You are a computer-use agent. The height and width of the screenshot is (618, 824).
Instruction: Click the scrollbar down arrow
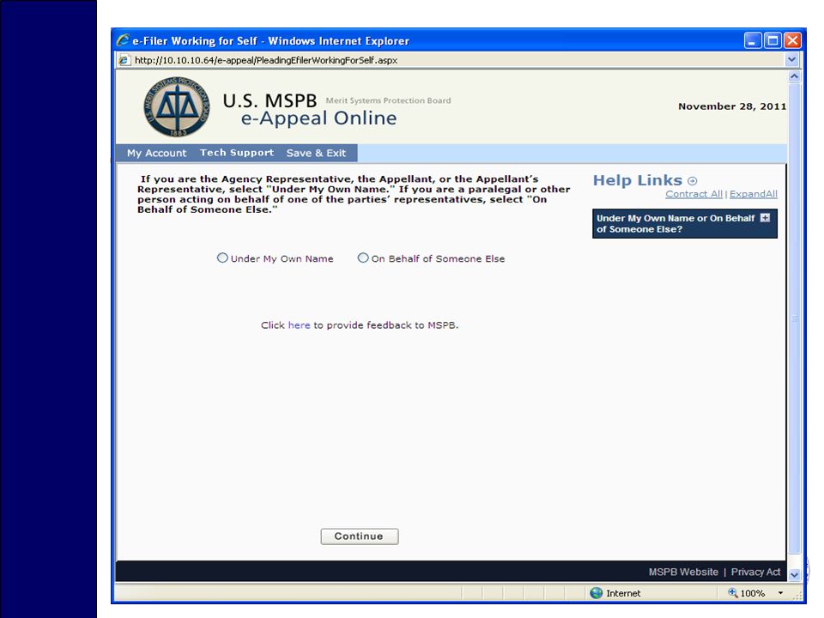tap(794, 575)
